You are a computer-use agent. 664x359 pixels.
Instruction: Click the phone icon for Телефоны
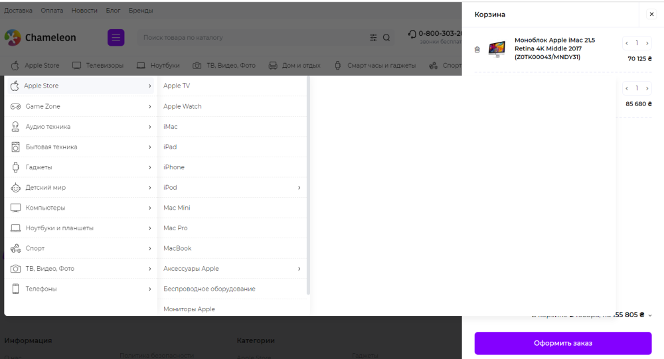(16, 289)
